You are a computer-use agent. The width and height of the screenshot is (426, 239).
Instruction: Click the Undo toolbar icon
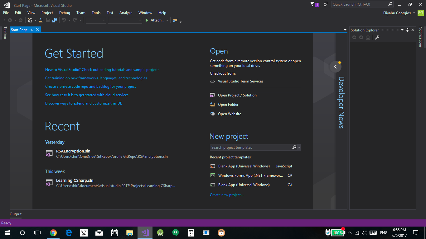pyautogui.click(x=64, y=20)
